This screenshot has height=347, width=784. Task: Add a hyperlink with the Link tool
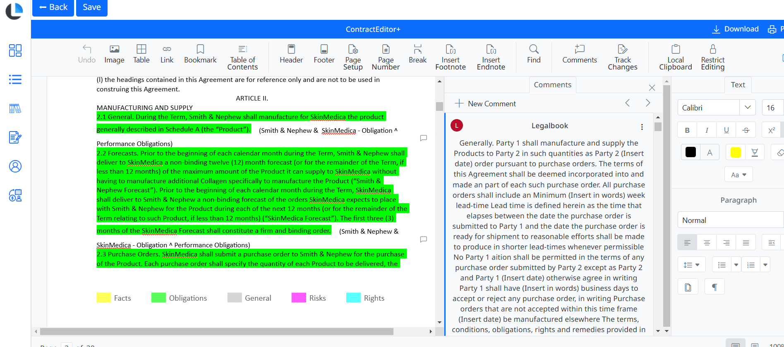coord(167,54)
